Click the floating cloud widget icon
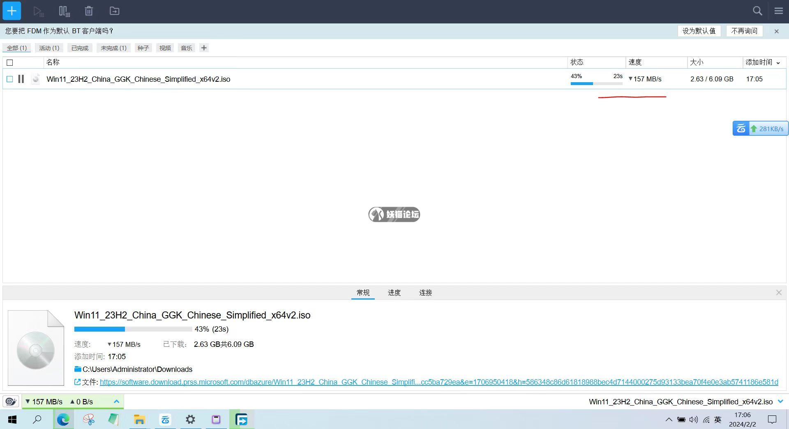Viewport: 789px width, 429px height. (741, 129)
